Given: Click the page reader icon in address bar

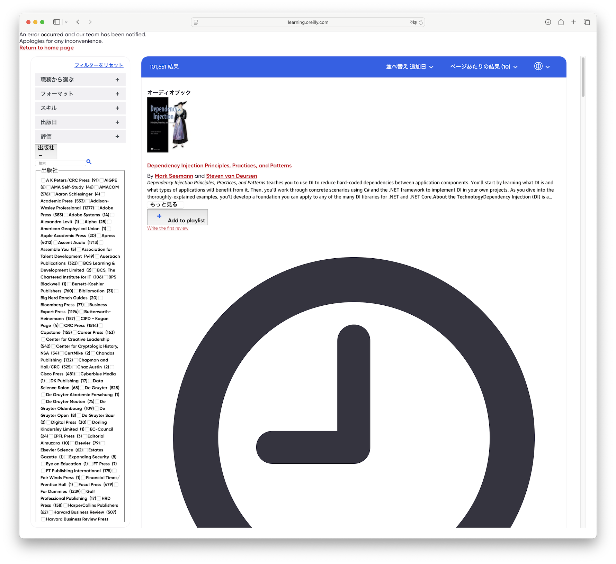Looking at the screenshot, I should pyautogui.click(x=196, y=22).
